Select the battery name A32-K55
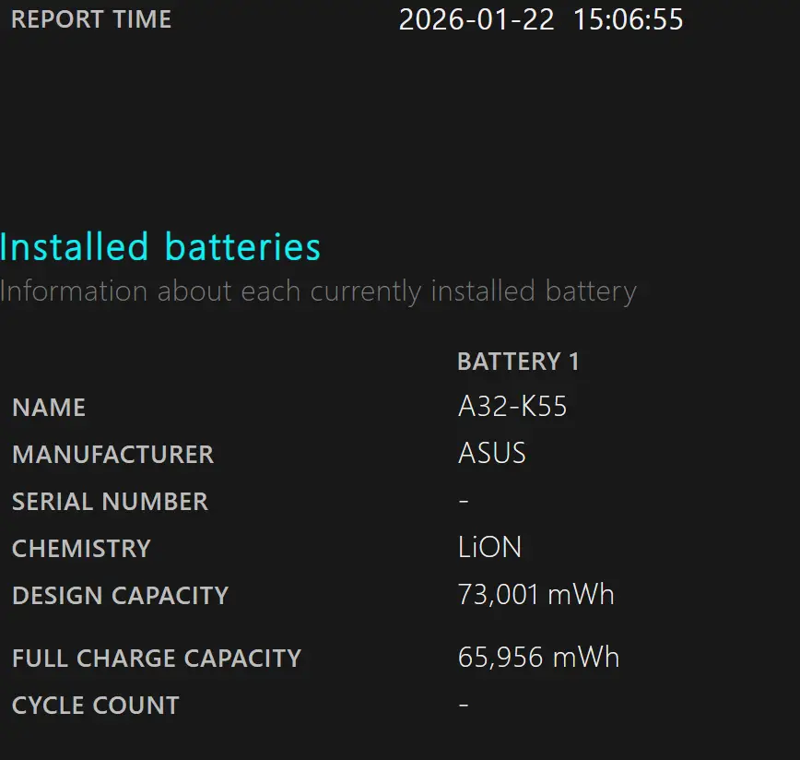The image size is (800, 760). [x=512, y=407]
